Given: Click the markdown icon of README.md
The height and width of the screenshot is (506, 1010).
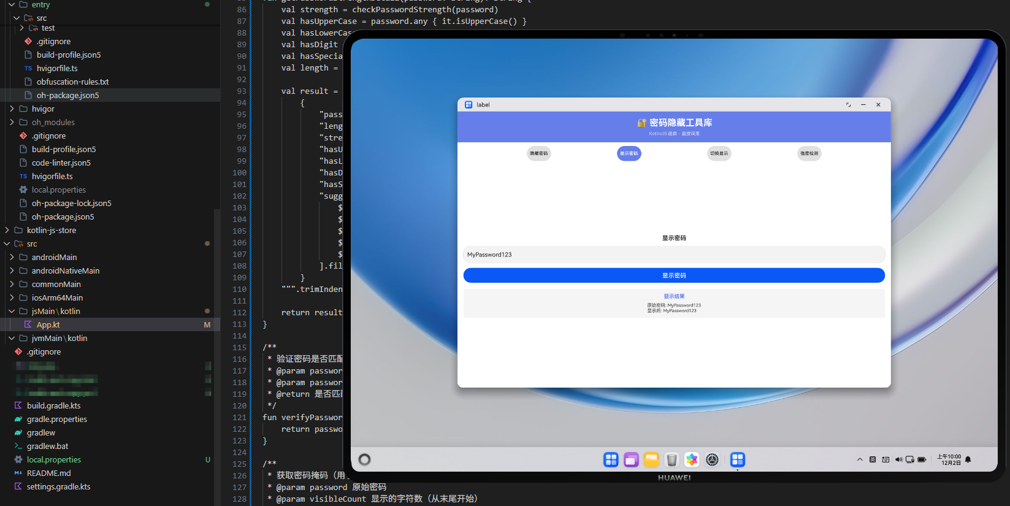Looking at the screenshot, I should pyautogui.click(x=18, y=473).
